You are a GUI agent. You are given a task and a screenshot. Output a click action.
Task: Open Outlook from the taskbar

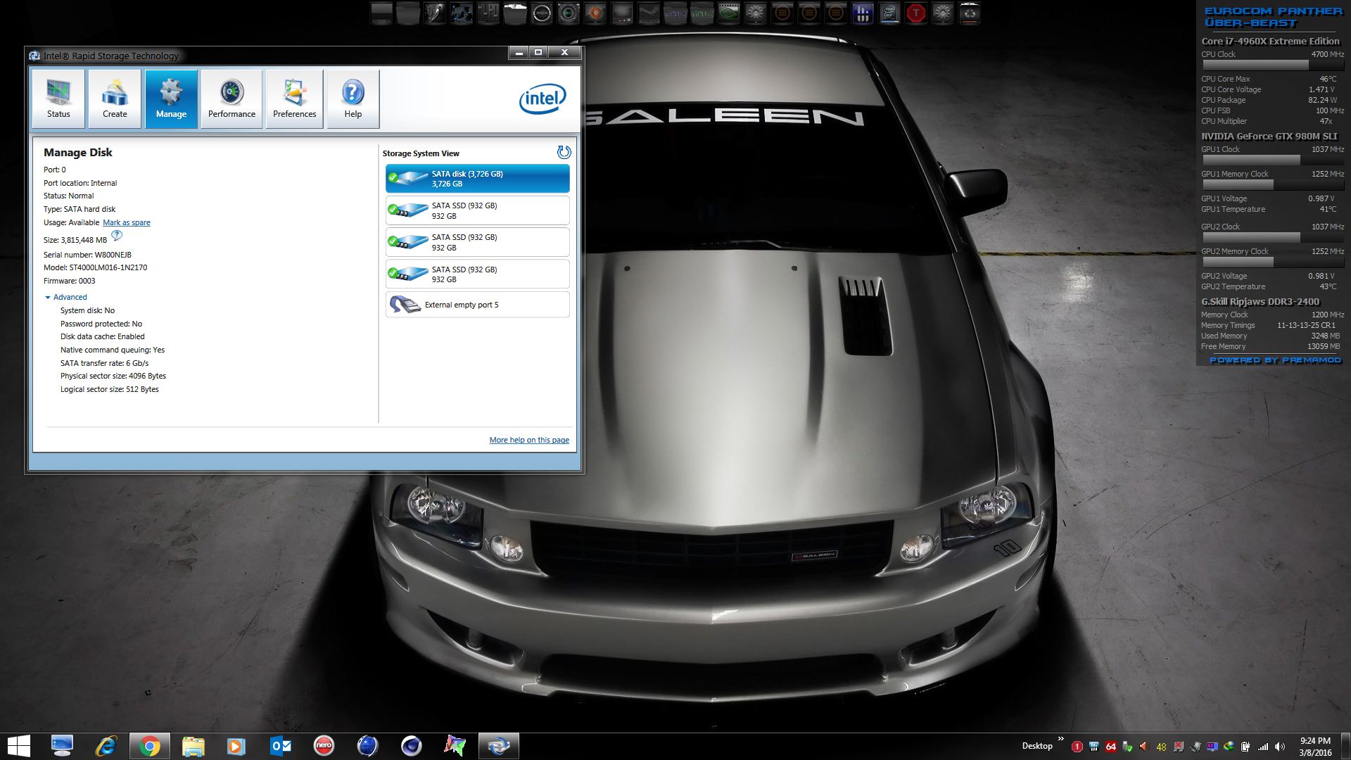pos(280,746)
